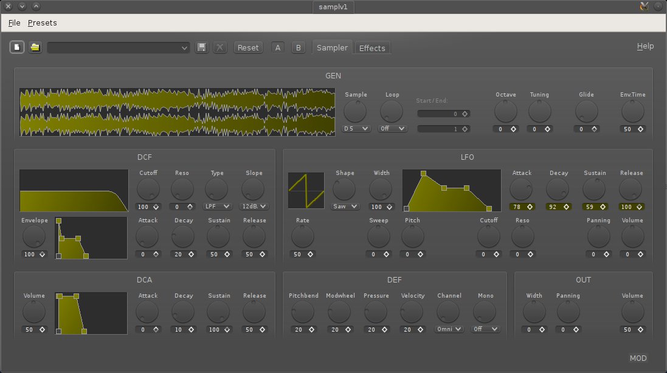Viewport: 667px width, 373px height.
Task: Click the New preset icon
Action: [x=17, y=47]
